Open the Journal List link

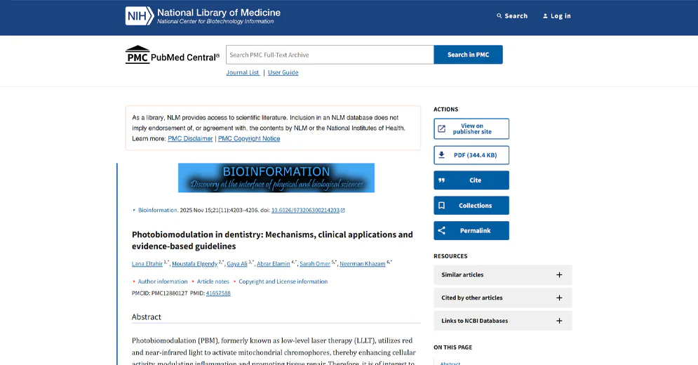(243, 72)
